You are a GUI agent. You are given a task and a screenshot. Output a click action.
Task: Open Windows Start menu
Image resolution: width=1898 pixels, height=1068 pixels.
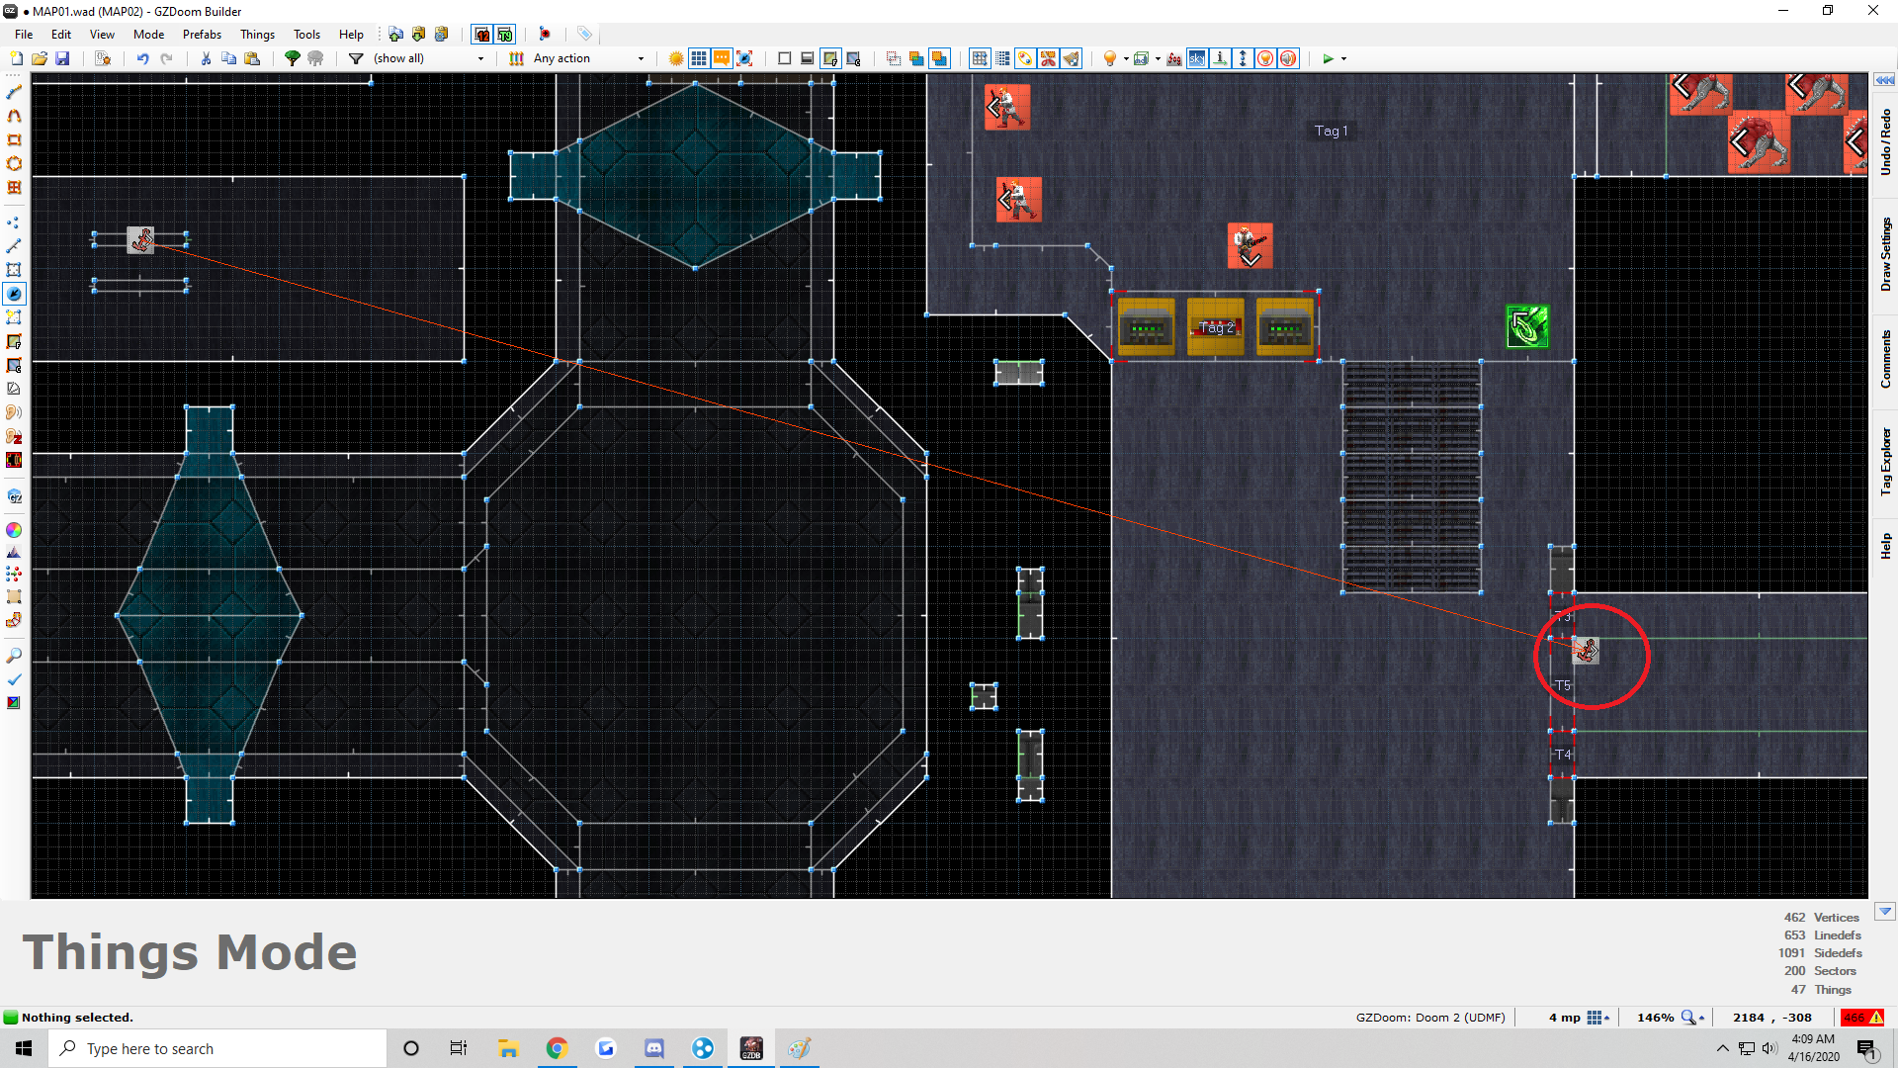pyautogui.click(x=24, y=1048)
